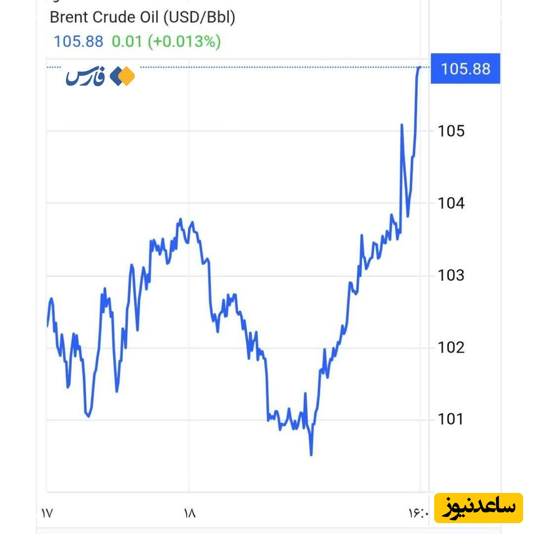The width and height of the screenshot is (534, 534).
Task: Click the green 0.01 (+0.013%) change text
Action: (166, 42)
